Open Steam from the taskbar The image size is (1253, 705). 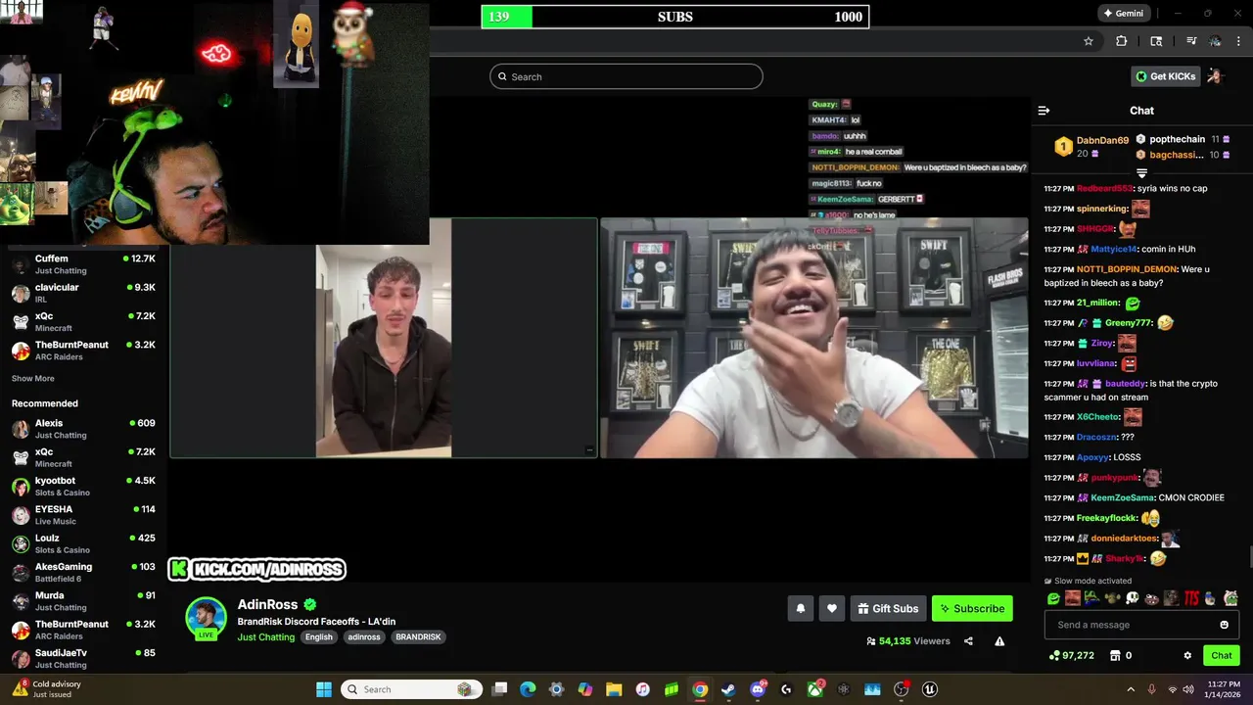pos(728,689)
